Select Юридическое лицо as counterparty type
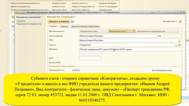 (94, 31)
